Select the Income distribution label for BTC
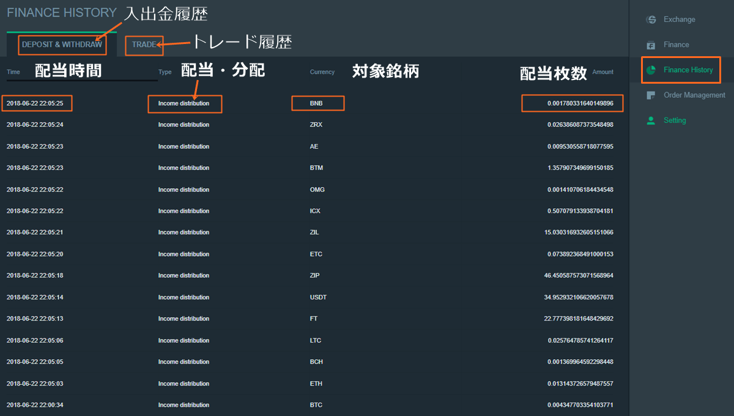 coord(185,404)
